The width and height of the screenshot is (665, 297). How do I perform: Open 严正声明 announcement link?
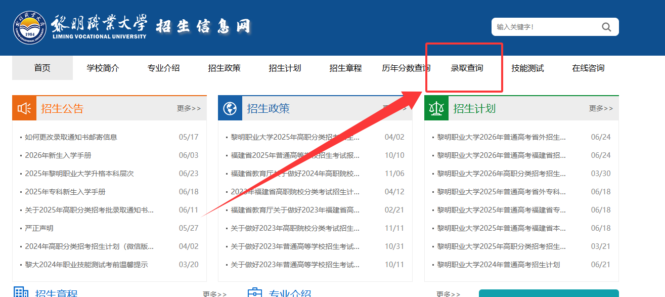(39, 228)
